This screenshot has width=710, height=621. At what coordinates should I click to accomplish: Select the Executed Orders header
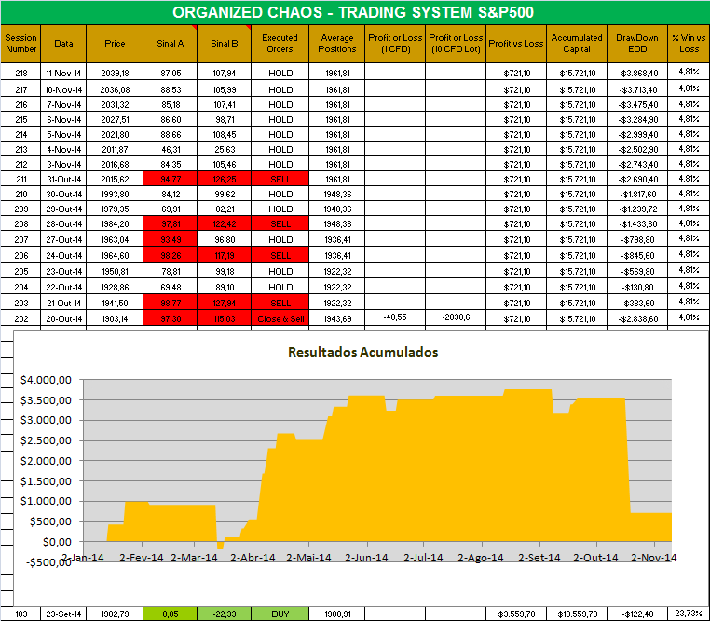click(x=280, y=44)
